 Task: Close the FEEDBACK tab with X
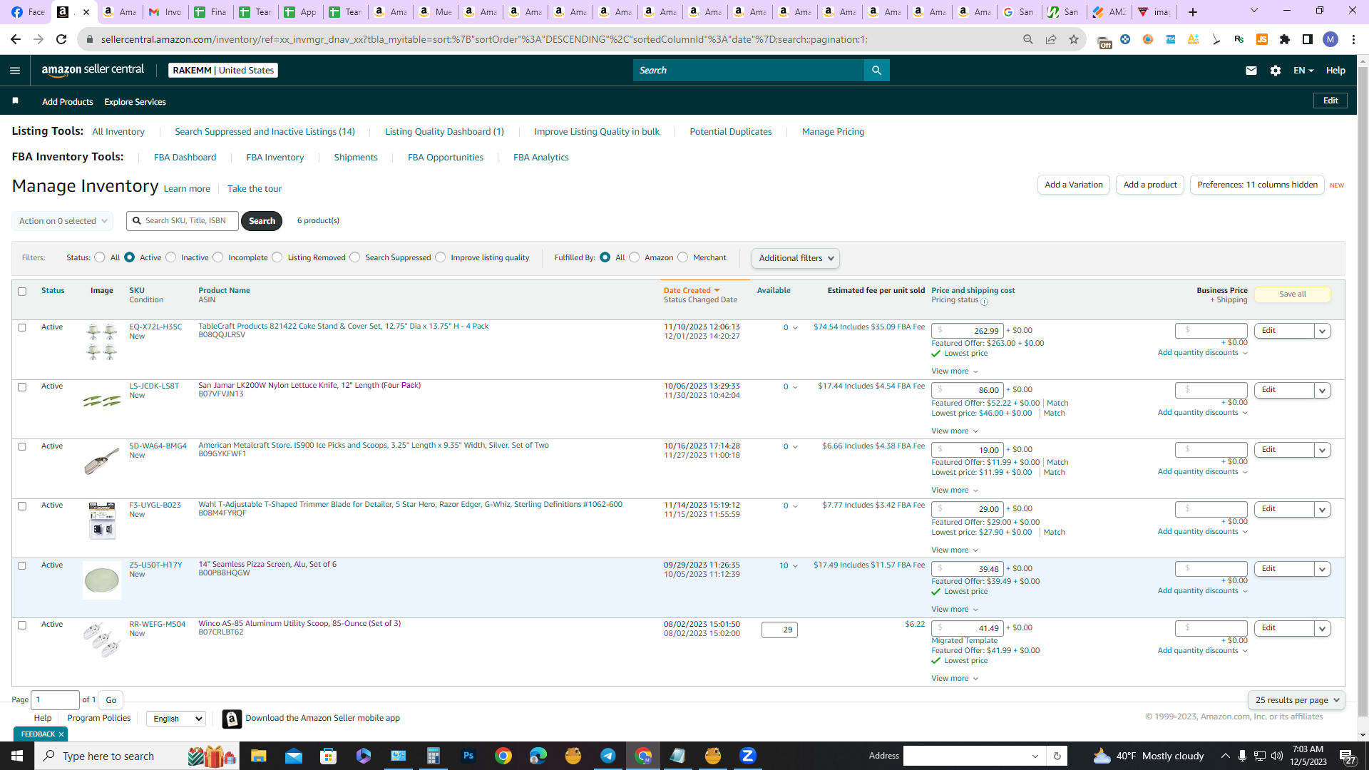[x=61, y=734]
